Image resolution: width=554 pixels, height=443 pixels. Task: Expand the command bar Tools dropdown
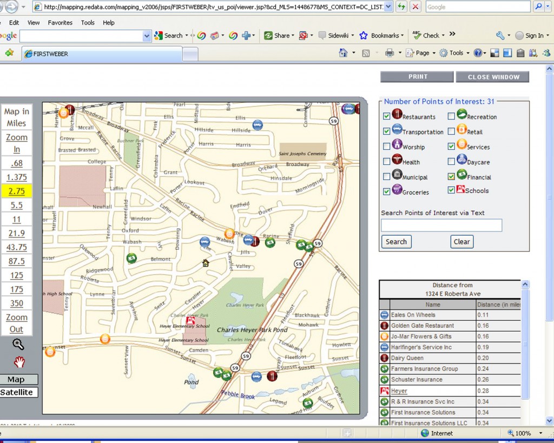468,54
